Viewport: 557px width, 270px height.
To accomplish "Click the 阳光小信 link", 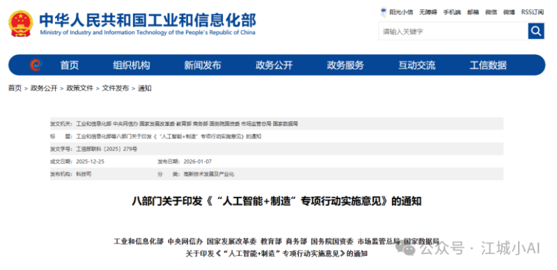I will pyautogui.click(x=401, y=12).
